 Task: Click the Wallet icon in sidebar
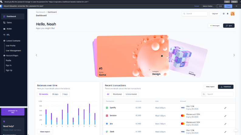(4, 29)
